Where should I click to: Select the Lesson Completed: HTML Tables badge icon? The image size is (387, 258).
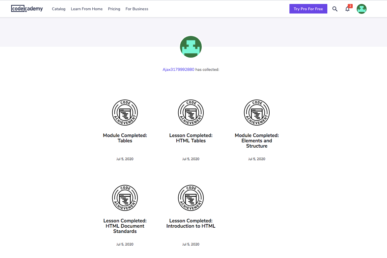coord(191,112)
